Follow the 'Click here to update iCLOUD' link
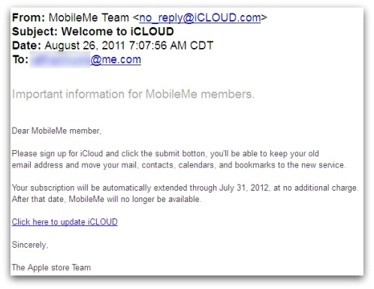The image size is (374, 289). [x=65, y=222]
